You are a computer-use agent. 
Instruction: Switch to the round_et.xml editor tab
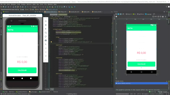click(97, 12)
